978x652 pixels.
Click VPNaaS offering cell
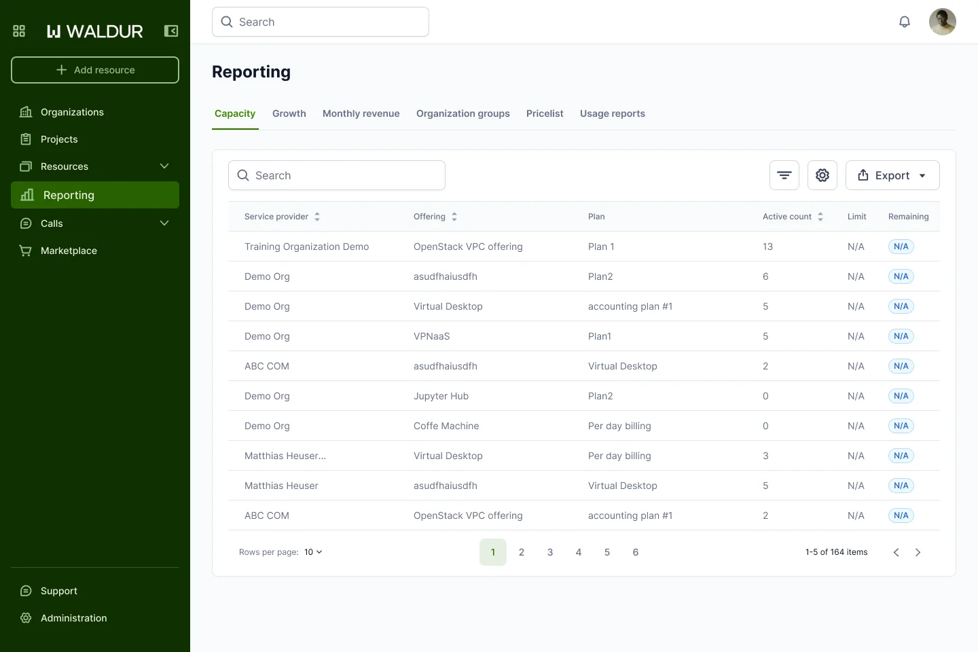tap(432, 336)
